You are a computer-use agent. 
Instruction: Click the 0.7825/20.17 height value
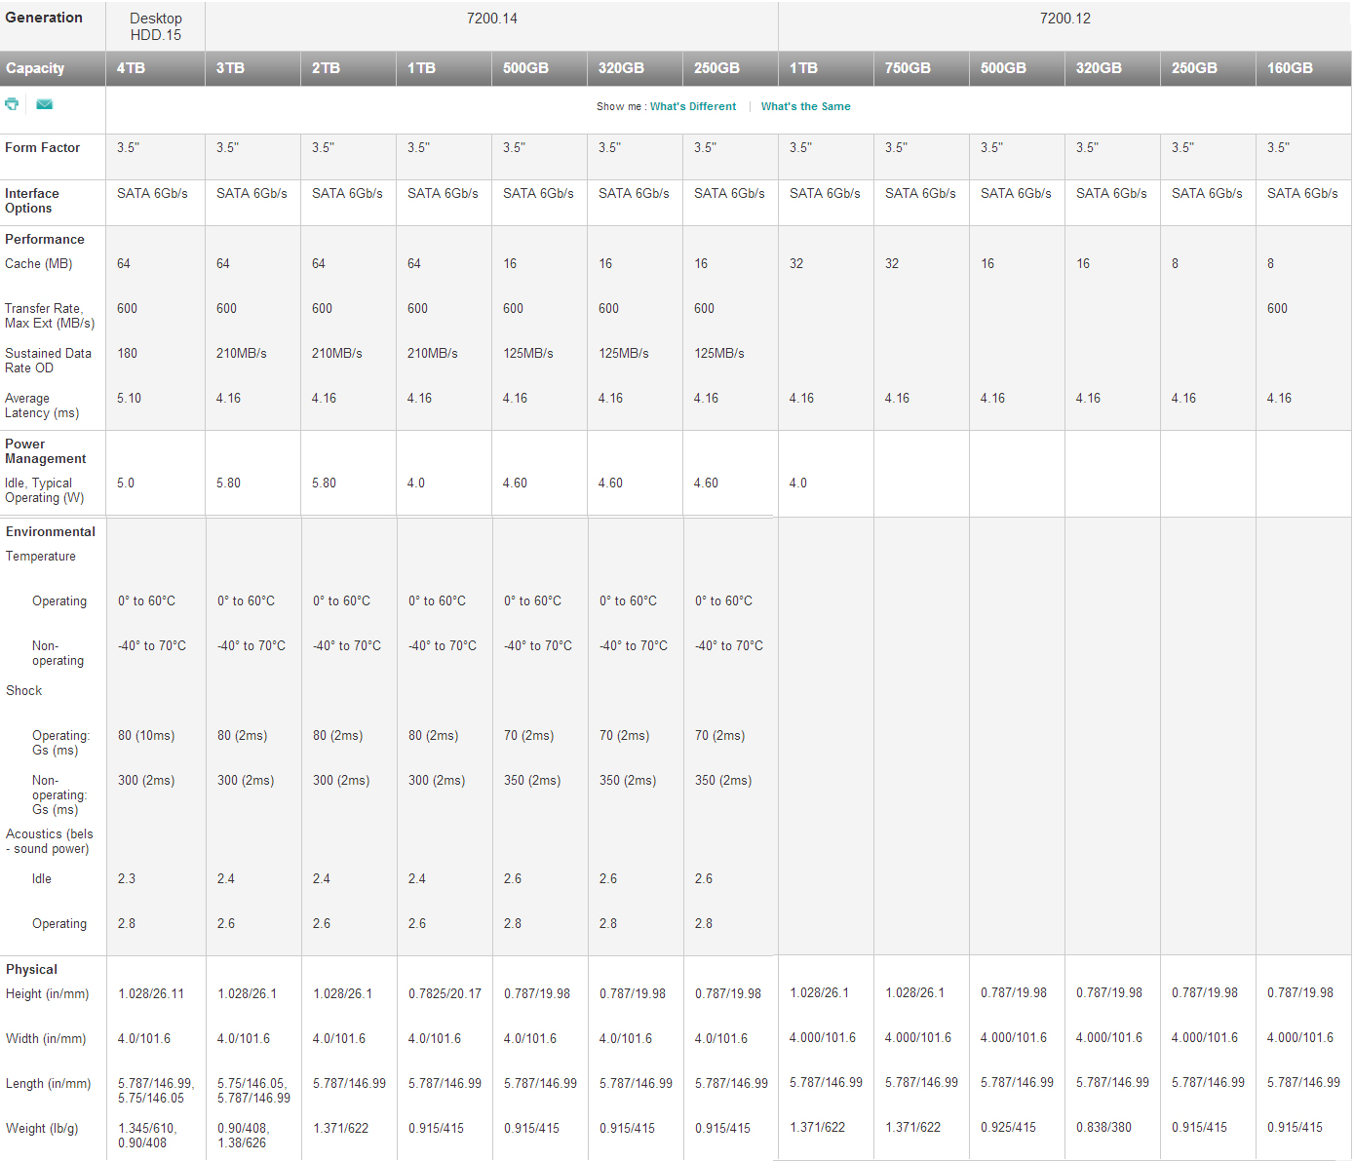tap(445, 993)
